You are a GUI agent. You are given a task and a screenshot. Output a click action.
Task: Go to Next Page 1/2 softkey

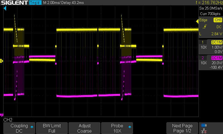coord(182,128)
